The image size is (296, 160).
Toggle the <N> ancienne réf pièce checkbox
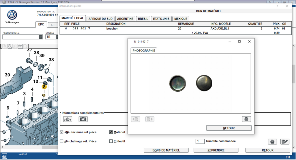62,132
